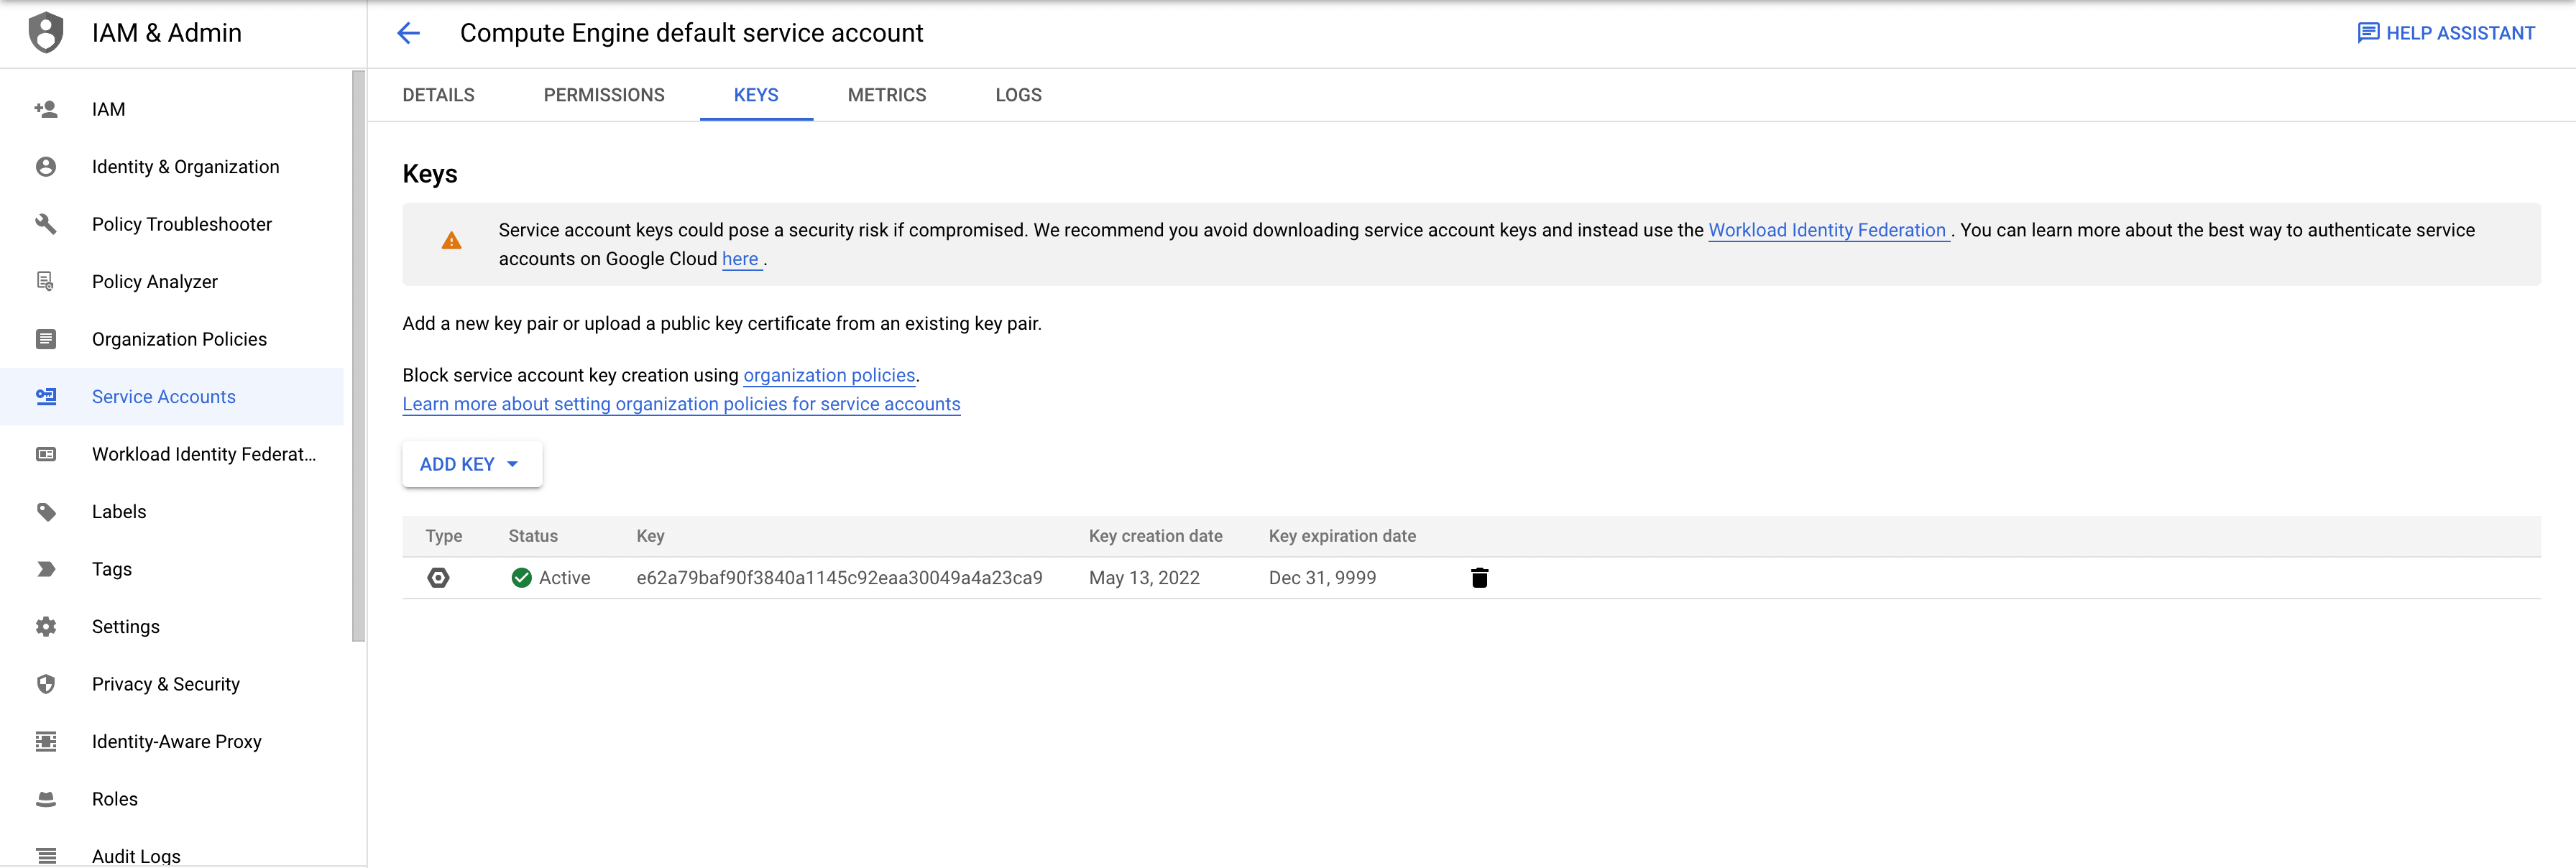
Task: Click the IAM add-person icon in sidebar
Action: pyautogui.click(x=46, y=109)
